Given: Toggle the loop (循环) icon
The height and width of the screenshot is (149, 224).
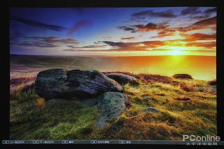Looking at the screenshot, I should (65, 142).
